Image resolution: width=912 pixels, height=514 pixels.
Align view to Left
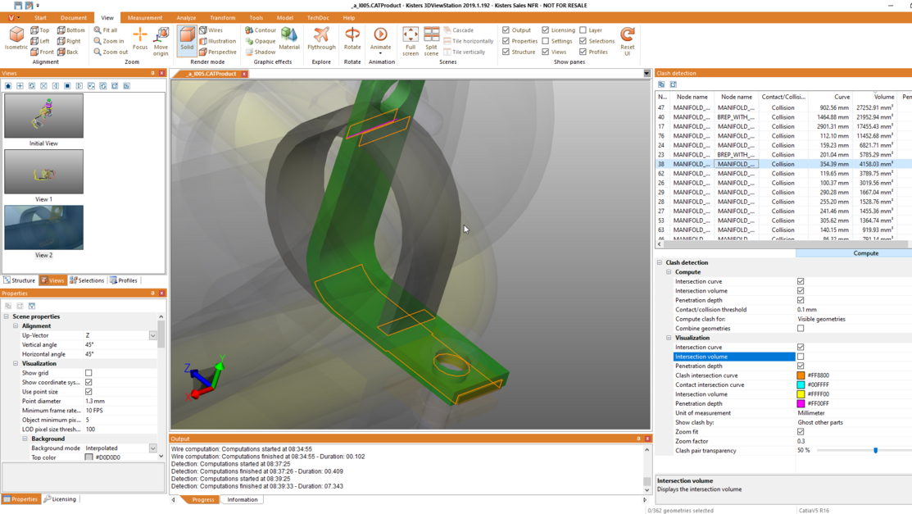[x=40, y=41]
